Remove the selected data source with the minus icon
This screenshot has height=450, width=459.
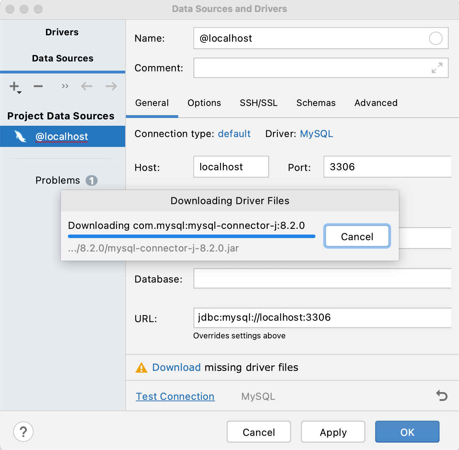[38, 86]
